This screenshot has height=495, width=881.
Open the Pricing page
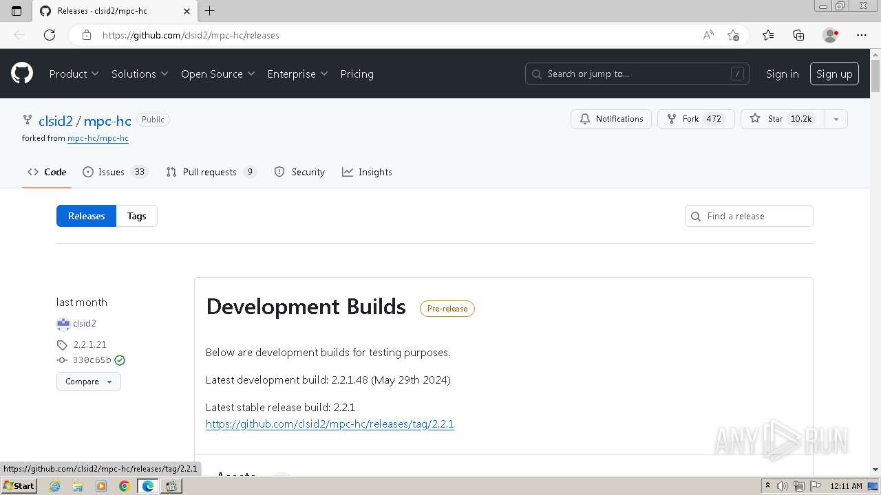click(x=357, y=74)
